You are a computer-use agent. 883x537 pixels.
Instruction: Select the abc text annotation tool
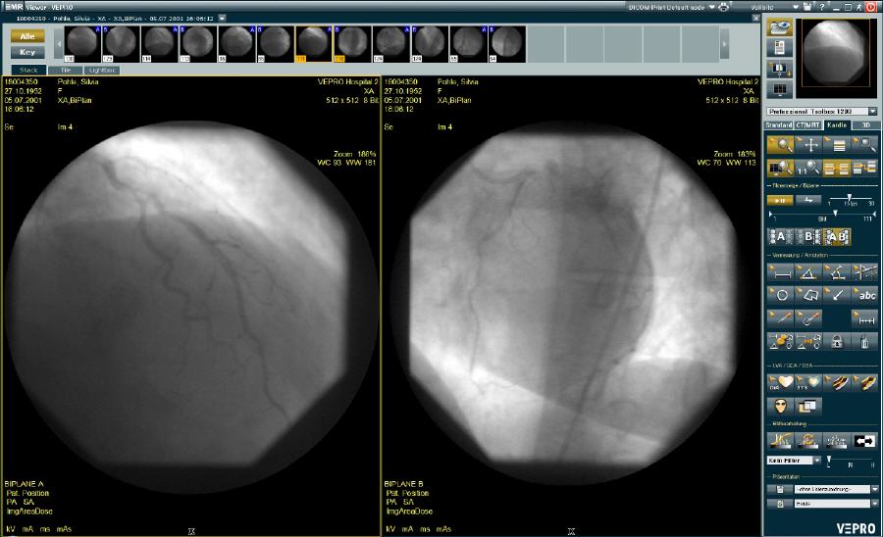pos(865,295)
